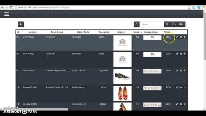This screenshot has height=116, width=206.
Task: Delete the Topper Rail product
Action: point(181,71)
